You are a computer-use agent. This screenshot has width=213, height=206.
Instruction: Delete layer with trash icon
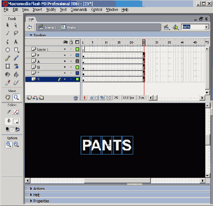tap(76, 98)
